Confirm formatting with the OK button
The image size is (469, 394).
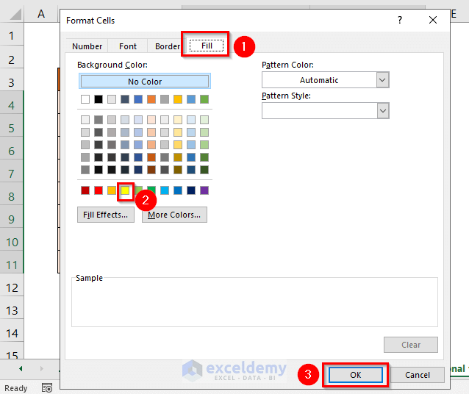(x=356, y=375)
